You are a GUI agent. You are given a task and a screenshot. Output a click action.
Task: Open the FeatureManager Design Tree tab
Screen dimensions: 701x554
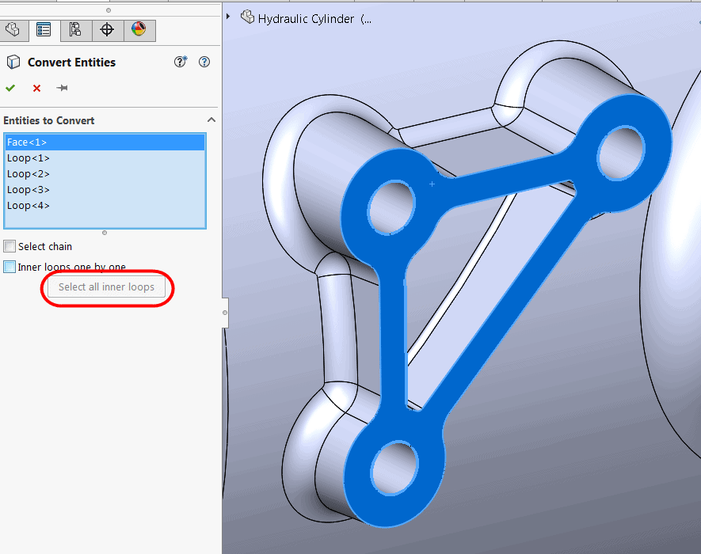point(13,30)
